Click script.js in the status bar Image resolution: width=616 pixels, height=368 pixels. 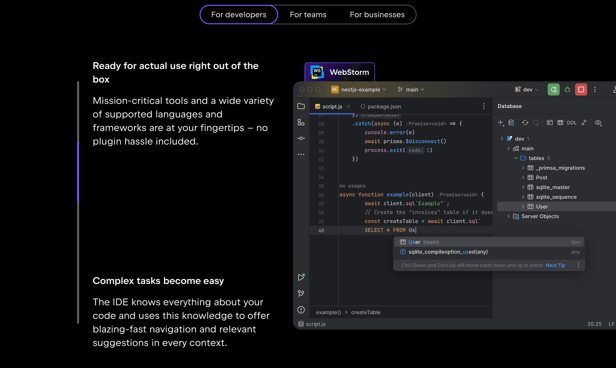coord(312,324)
